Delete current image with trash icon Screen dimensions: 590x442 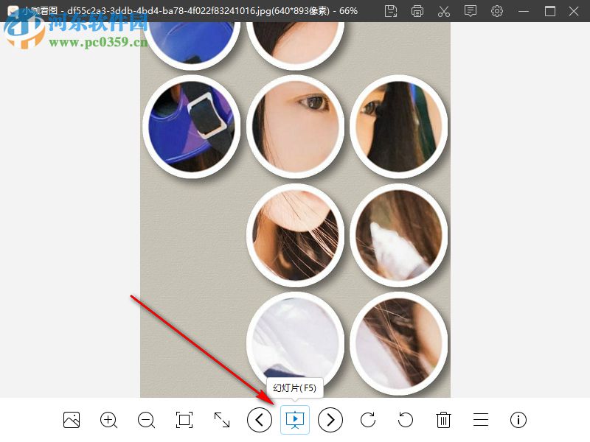pyautogui.click(x=444, y=420)
